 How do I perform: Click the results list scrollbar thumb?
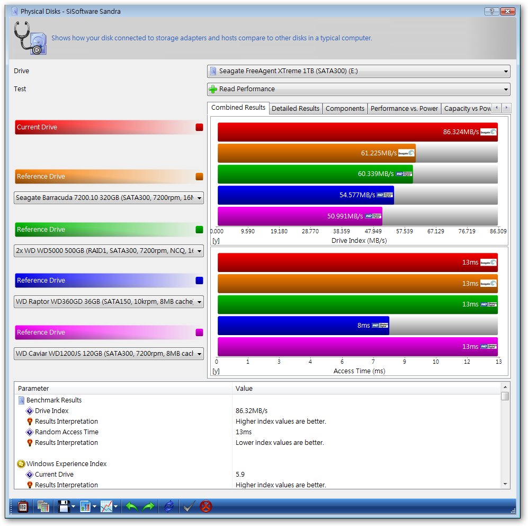505,396
